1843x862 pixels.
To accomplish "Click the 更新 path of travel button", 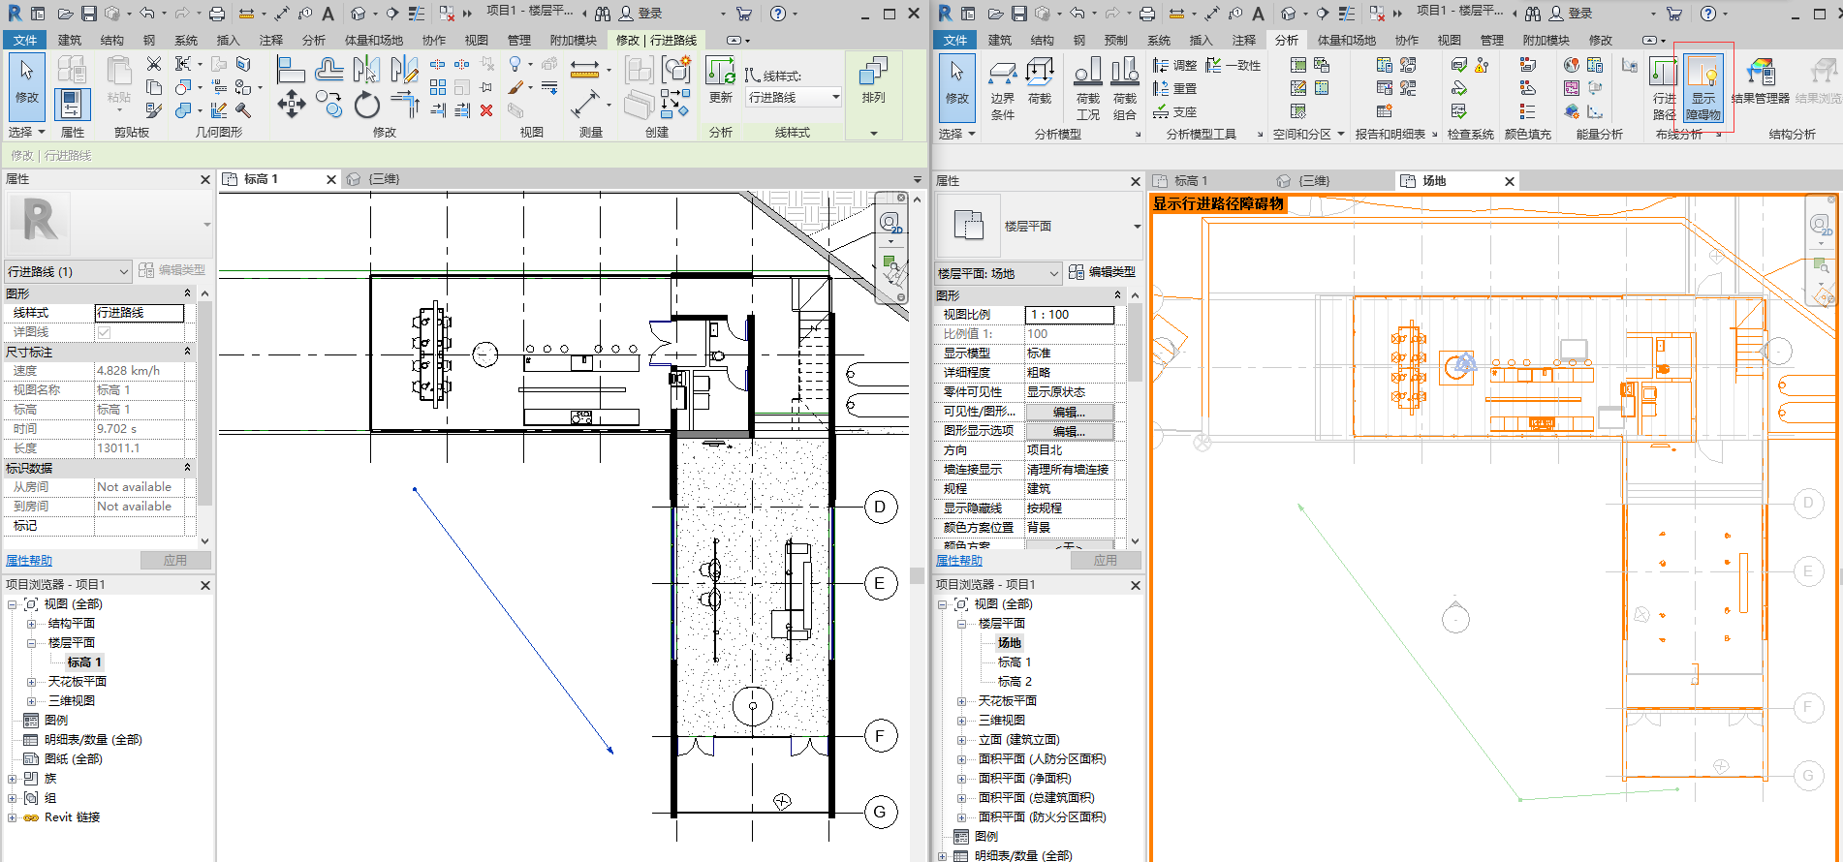I will click(721, 81).
